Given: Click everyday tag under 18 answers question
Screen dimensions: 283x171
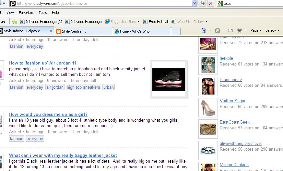Looking at the screenshot, I should pos(35,46).
